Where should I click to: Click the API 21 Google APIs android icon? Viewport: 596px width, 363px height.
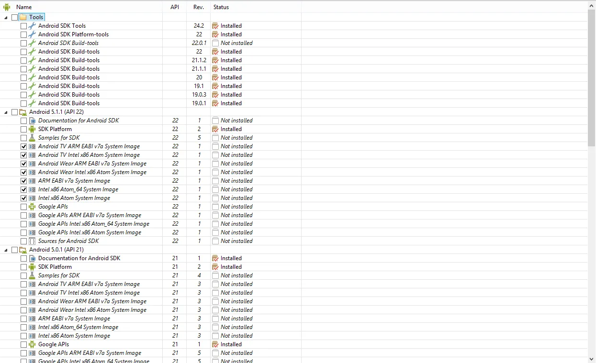pyautogui.click(x=32, y=344)
